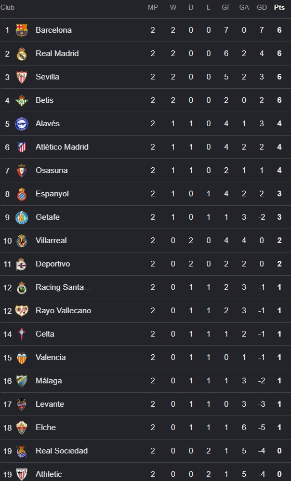The image size is (291, 481).
Task: Select the Málaga table row name
Action: (49, 381)
